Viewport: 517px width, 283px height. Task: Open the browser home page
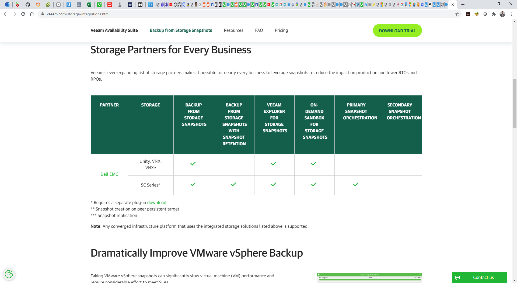click(x=32, y=14)
